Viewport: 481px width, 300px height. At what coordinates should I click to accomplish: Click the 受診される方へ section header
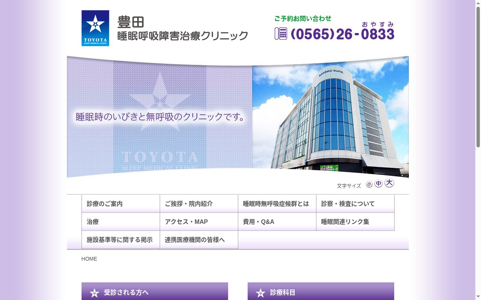[155, 291]
